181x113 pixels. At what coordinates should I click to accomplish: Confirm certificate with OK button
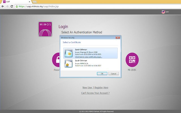(x=102, y=74)
